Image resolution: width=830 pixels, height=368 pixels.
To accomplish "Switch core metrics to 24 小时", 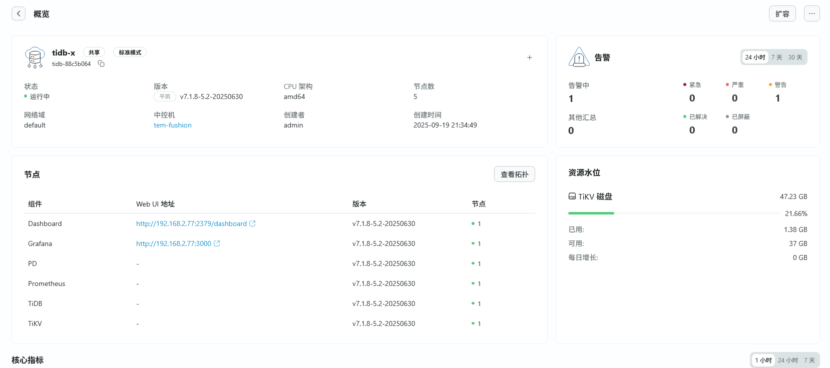I will [788, 360].
